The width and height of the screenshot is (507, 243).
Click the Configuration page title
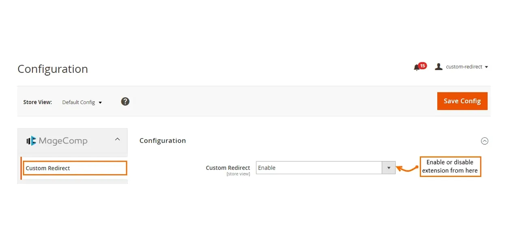click(x=53, y=69)
